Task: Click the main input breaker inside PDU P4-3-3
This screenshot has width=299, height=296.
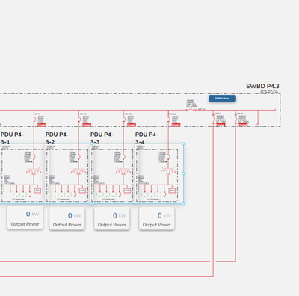Action: 124,157
